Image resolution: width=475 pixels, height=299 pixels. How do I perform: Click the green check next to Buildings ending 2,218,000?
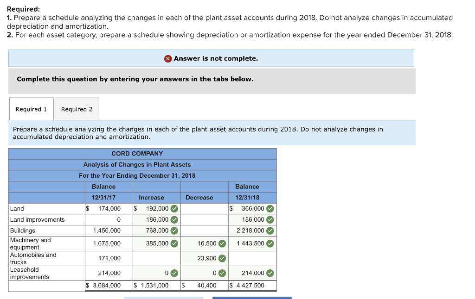(x=269, y=230)
